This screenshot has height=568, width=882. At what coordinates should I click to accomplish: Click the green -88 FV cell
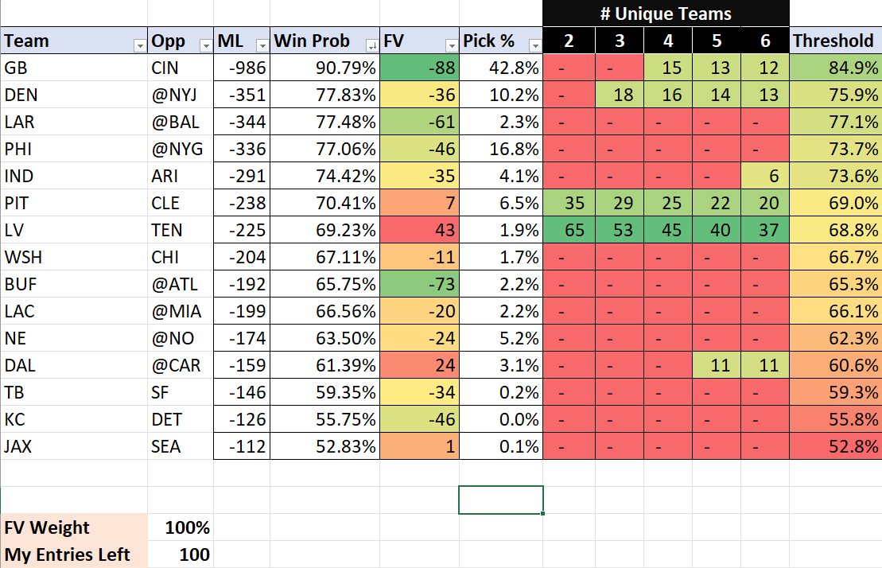[x=420, y=68]
